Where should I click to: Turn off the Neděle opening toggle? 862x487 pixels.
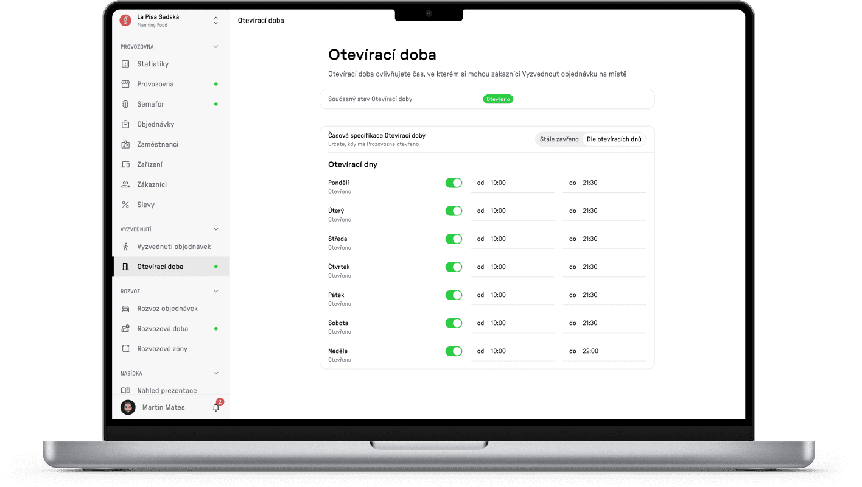454,351
